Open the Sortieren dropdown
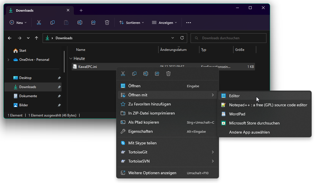 pyautogui.click(x=132, y=23)
